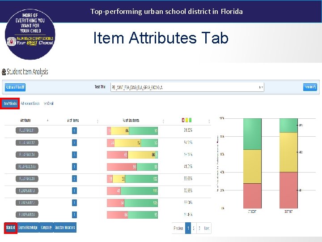Sort by the # of Items column arrows
Viewport: 322px width, 242px height.
tap(97, 121)
